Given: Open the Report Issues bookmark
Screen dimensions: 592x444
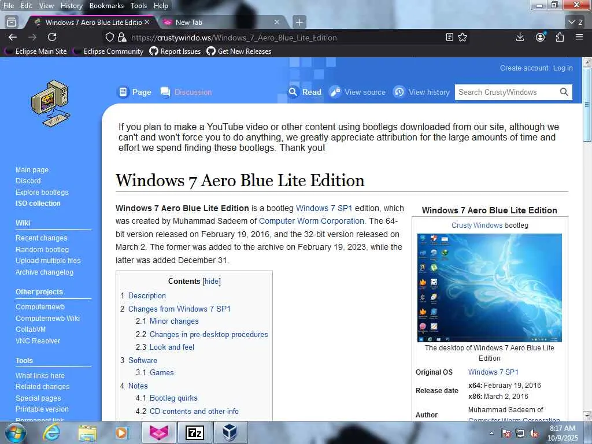Looking at the screenshot, I should coord(175,51).
